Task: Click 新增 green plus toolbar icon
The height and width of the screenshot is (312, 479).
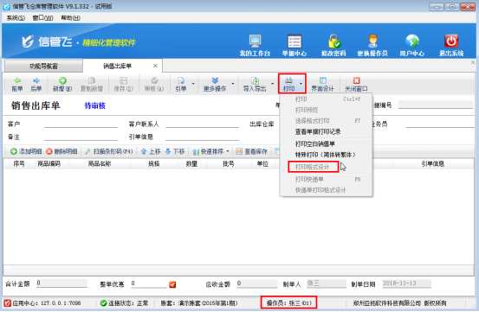Action: tap(62, 80)
